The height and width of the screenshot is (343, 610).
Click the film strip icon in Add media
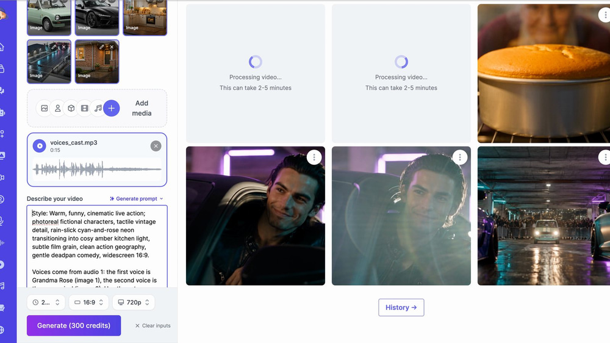pos(84,108)
